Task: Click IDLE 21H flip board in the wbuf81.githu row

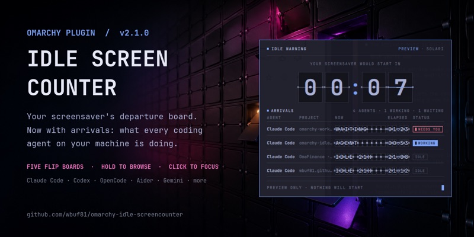Action: coord(360,171)
